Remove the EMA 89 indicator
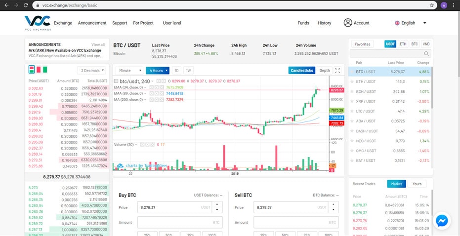Screen dimensions: 460x236 point(162,93)
